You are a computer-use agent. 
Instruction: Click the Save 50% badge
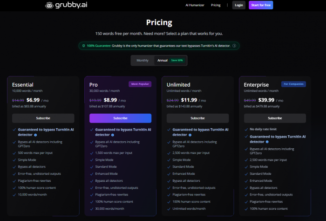177,60
